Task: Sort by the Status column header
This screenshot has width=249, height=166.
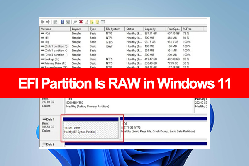Action: [x=134, y=29]
